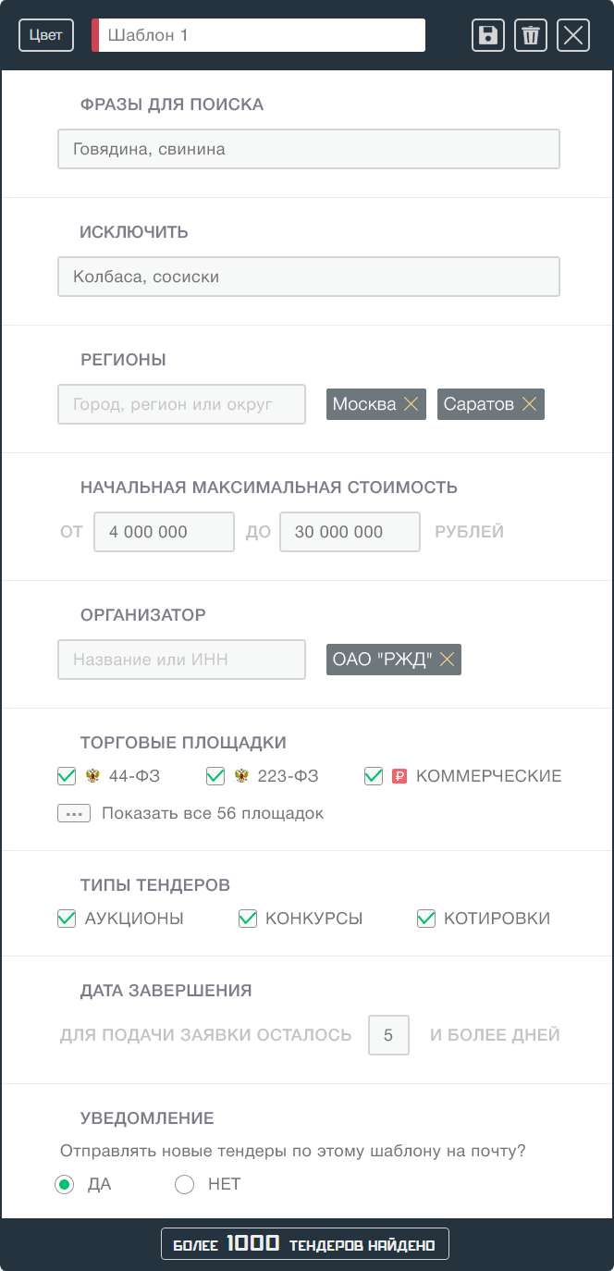
Task: Click the ruble icon next to КОММЕРЧЕСКИЕ
Action: pyautogui.click(x=399, y=776)
